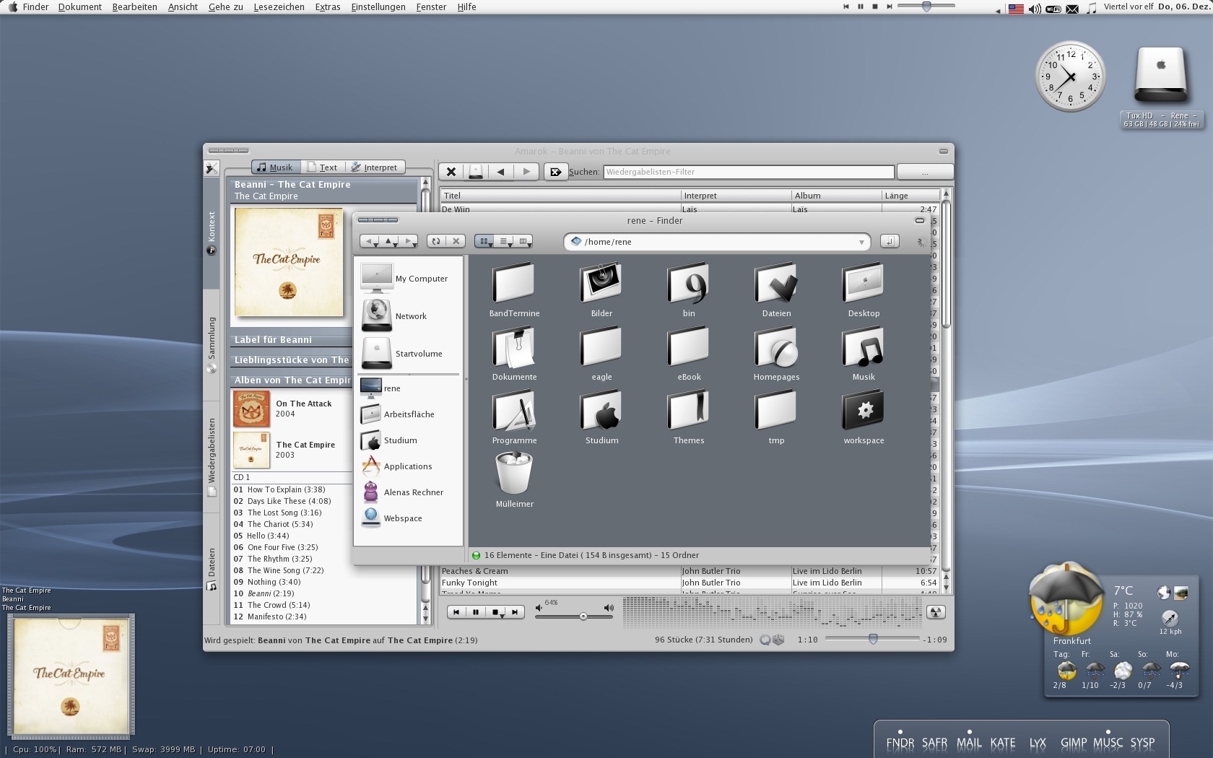Open Finder back button history dropdown

(375, 245)
